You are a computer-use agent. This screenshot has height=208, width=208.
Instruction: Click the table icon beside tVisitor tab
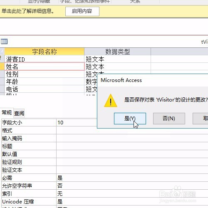click(4, 42)
